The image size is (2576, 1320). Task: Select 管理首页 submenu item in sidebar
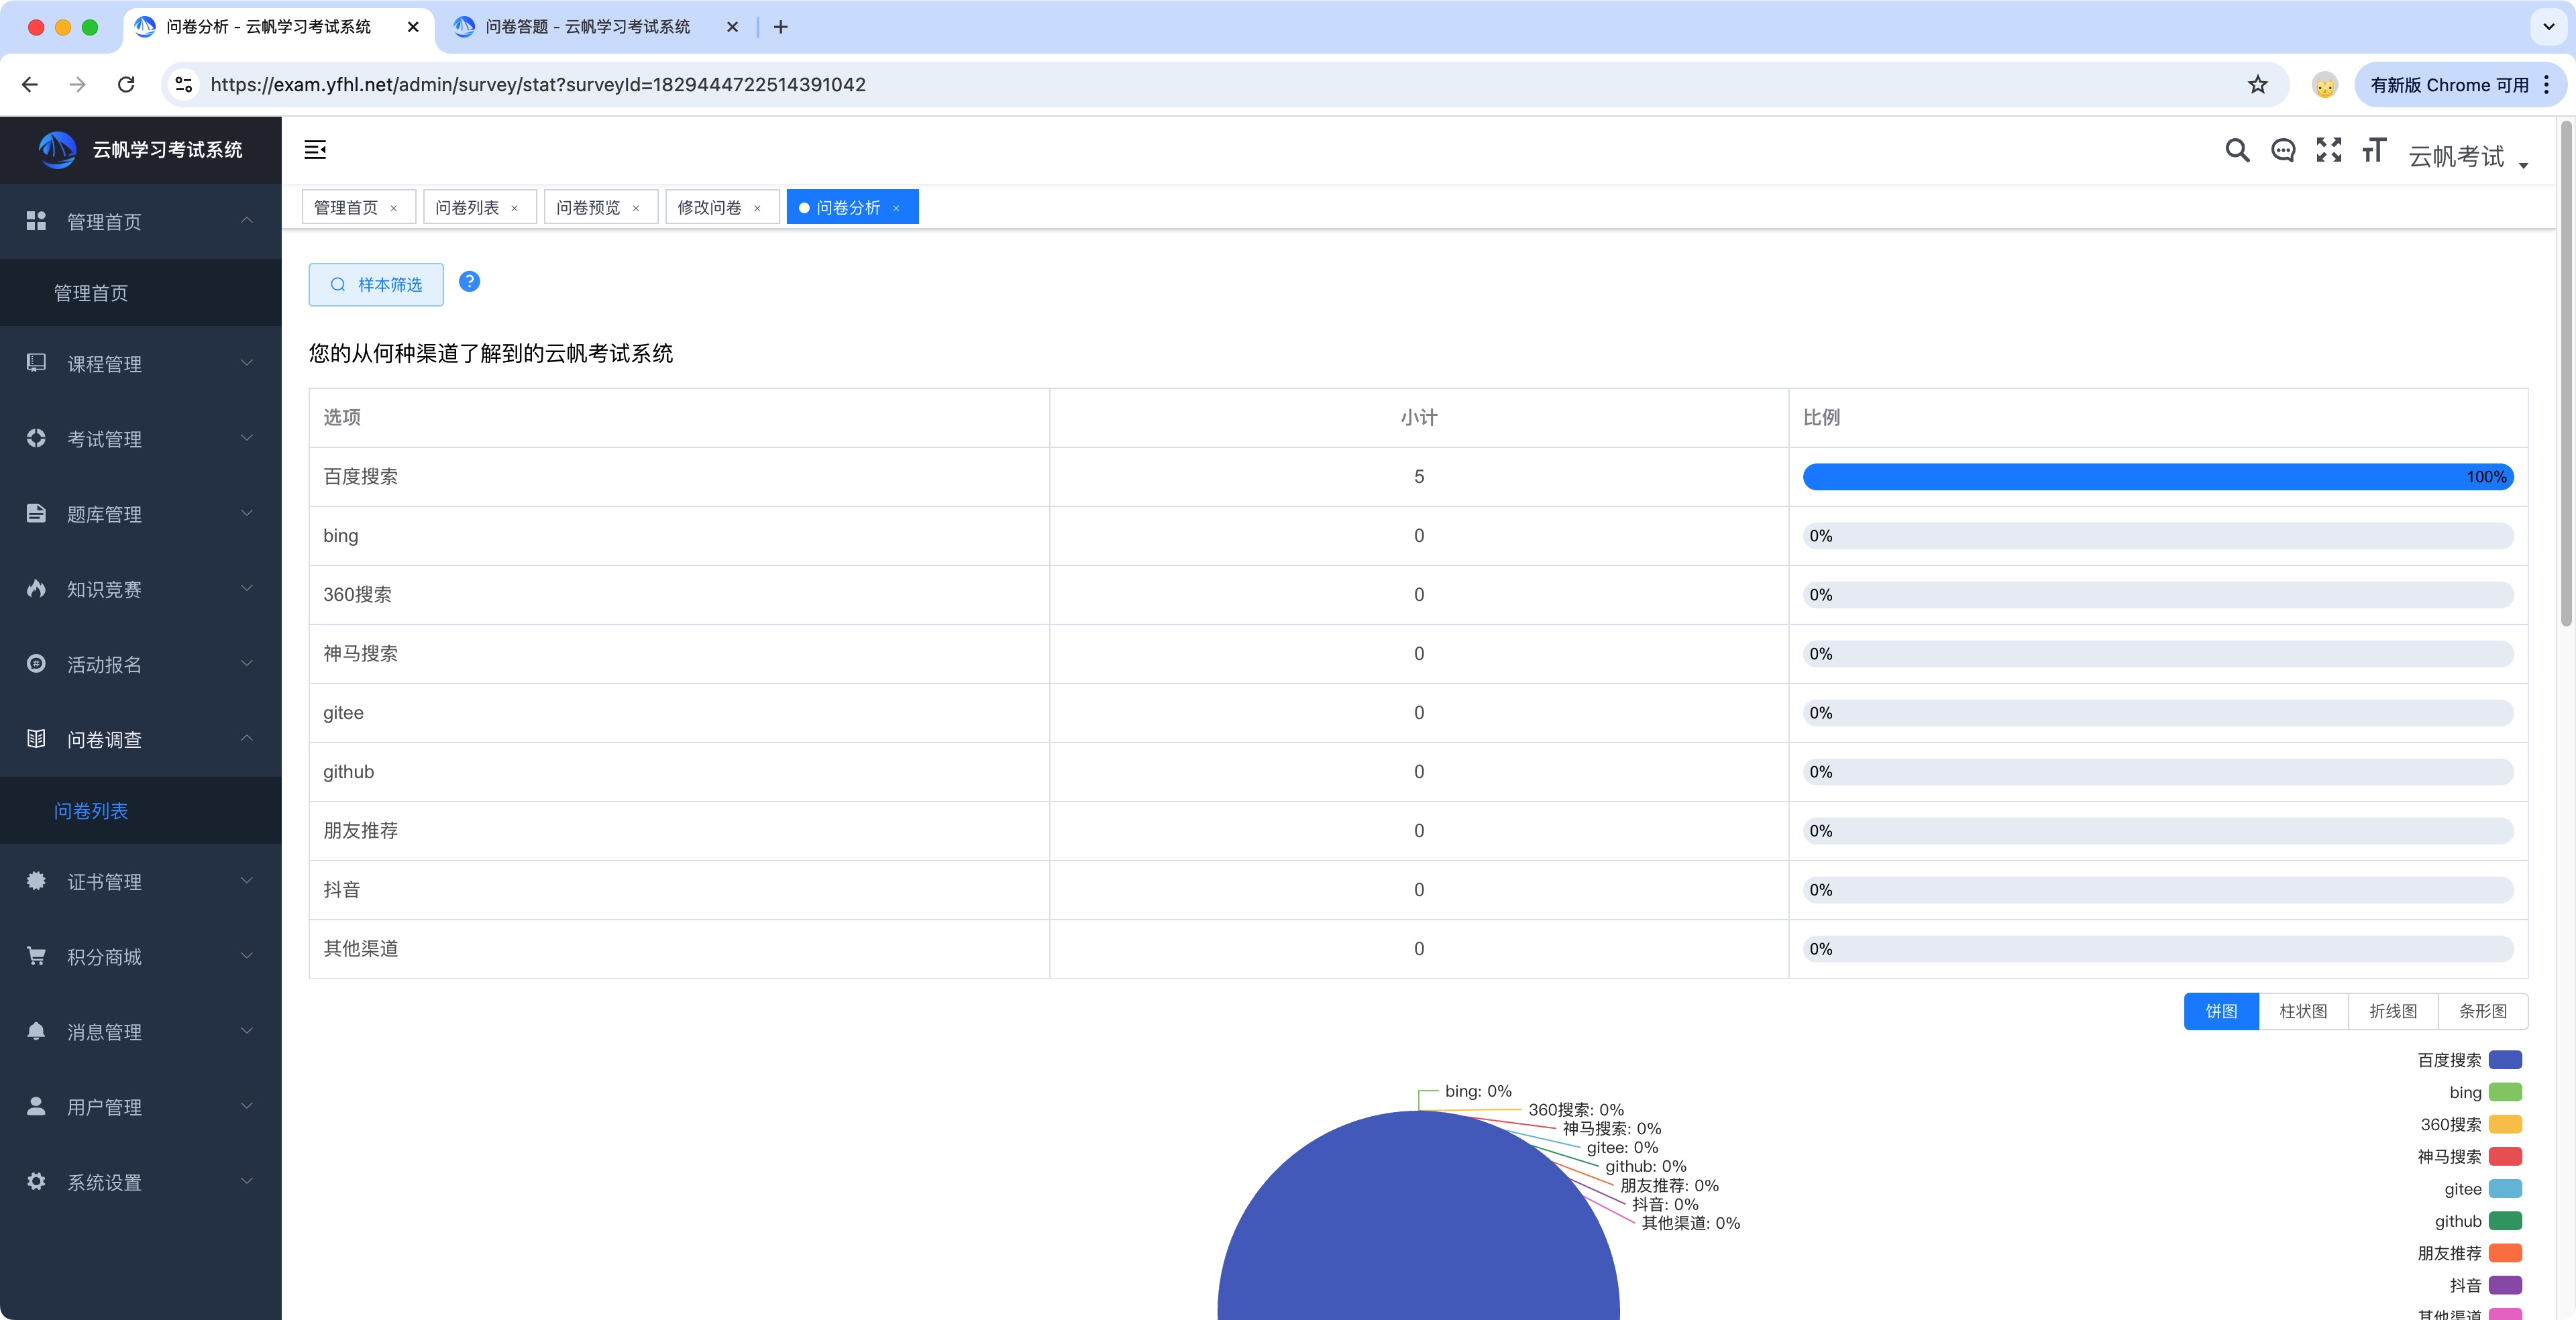[x=140, y=292]
